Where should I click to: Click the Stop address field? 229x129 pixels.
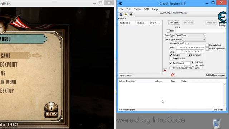(190, 52)
